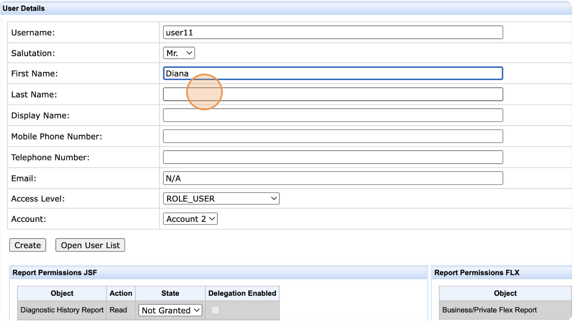The height and width of the screenshot is (323, 578).
Task: Click the State column header
Action: [x=170, y=293]
